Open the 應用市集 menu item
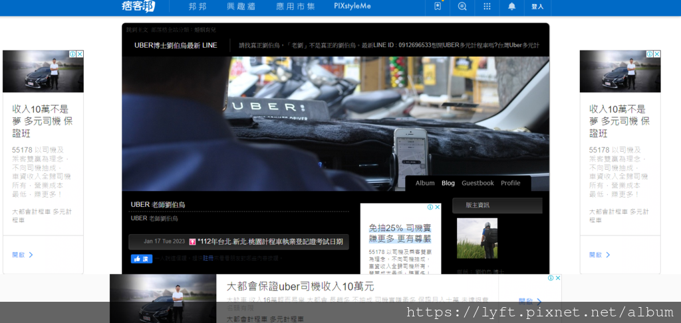 coord(295,7)
